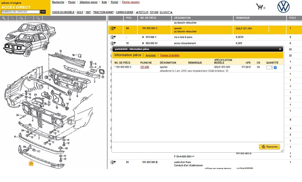
Task: Click the greyed zoom out magnifier icon
Action: (12, 18)
